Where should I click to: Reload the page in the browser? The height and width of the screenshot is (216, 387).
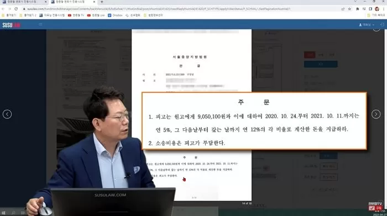tap(16, 9)
